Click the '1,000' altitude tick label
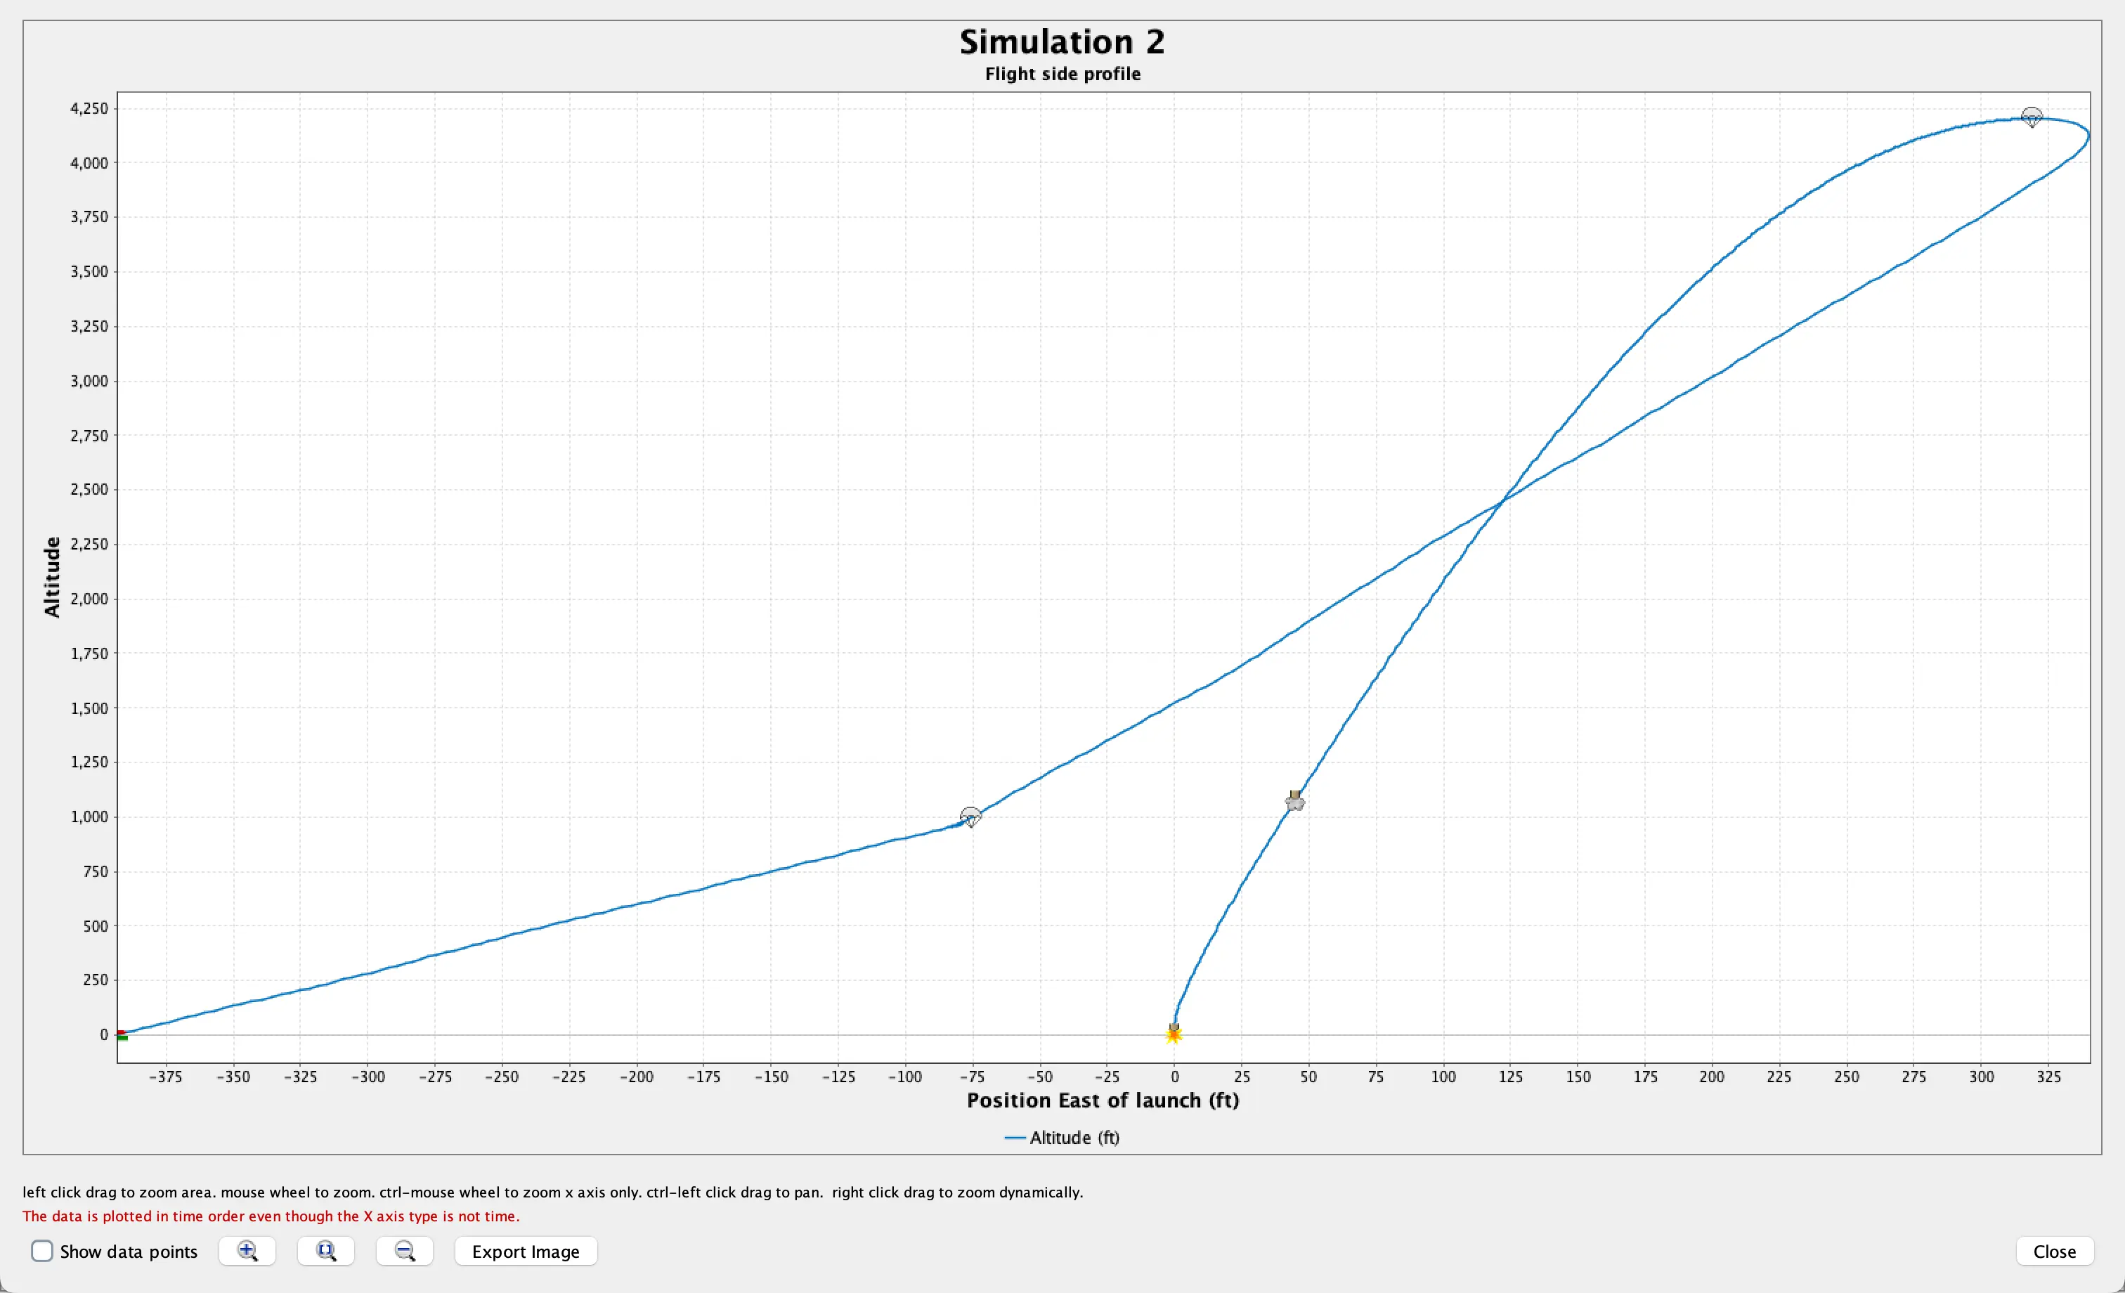This screenshot has width=2125, height=1293. 90,817
